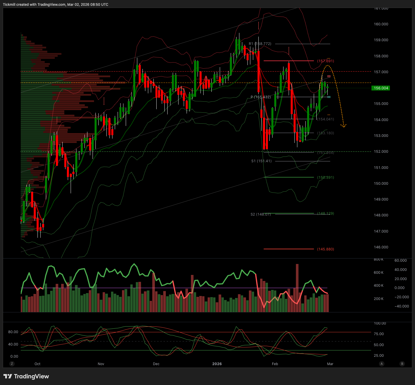Image resolution: width=415 pixels, height=385 pixels.
Task: Click the Feb label on time axis
Action: pos(275,364)
